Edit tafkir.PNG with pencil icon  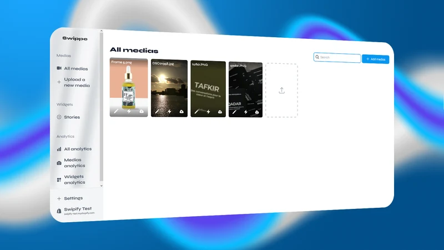[196, 112]
